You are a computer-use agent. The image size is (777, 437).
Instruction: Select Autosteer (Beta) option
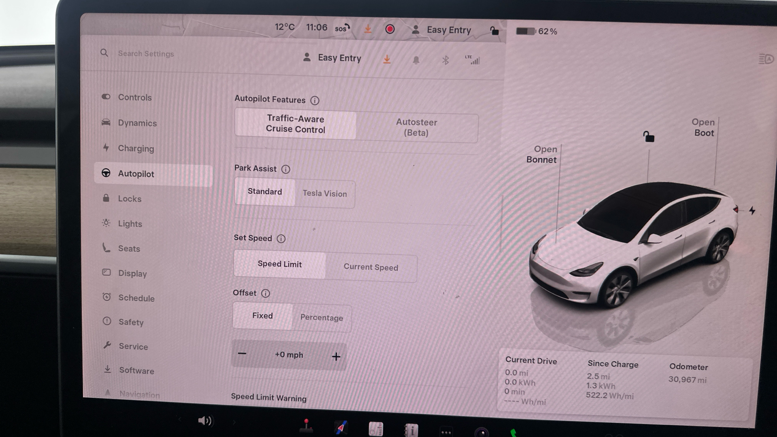(416, 127)
